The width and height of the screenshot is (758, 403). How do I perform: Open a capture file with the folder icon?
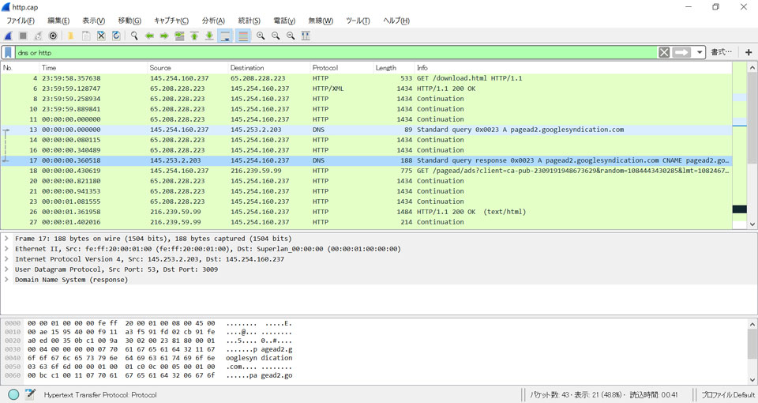tap(70, 36)
